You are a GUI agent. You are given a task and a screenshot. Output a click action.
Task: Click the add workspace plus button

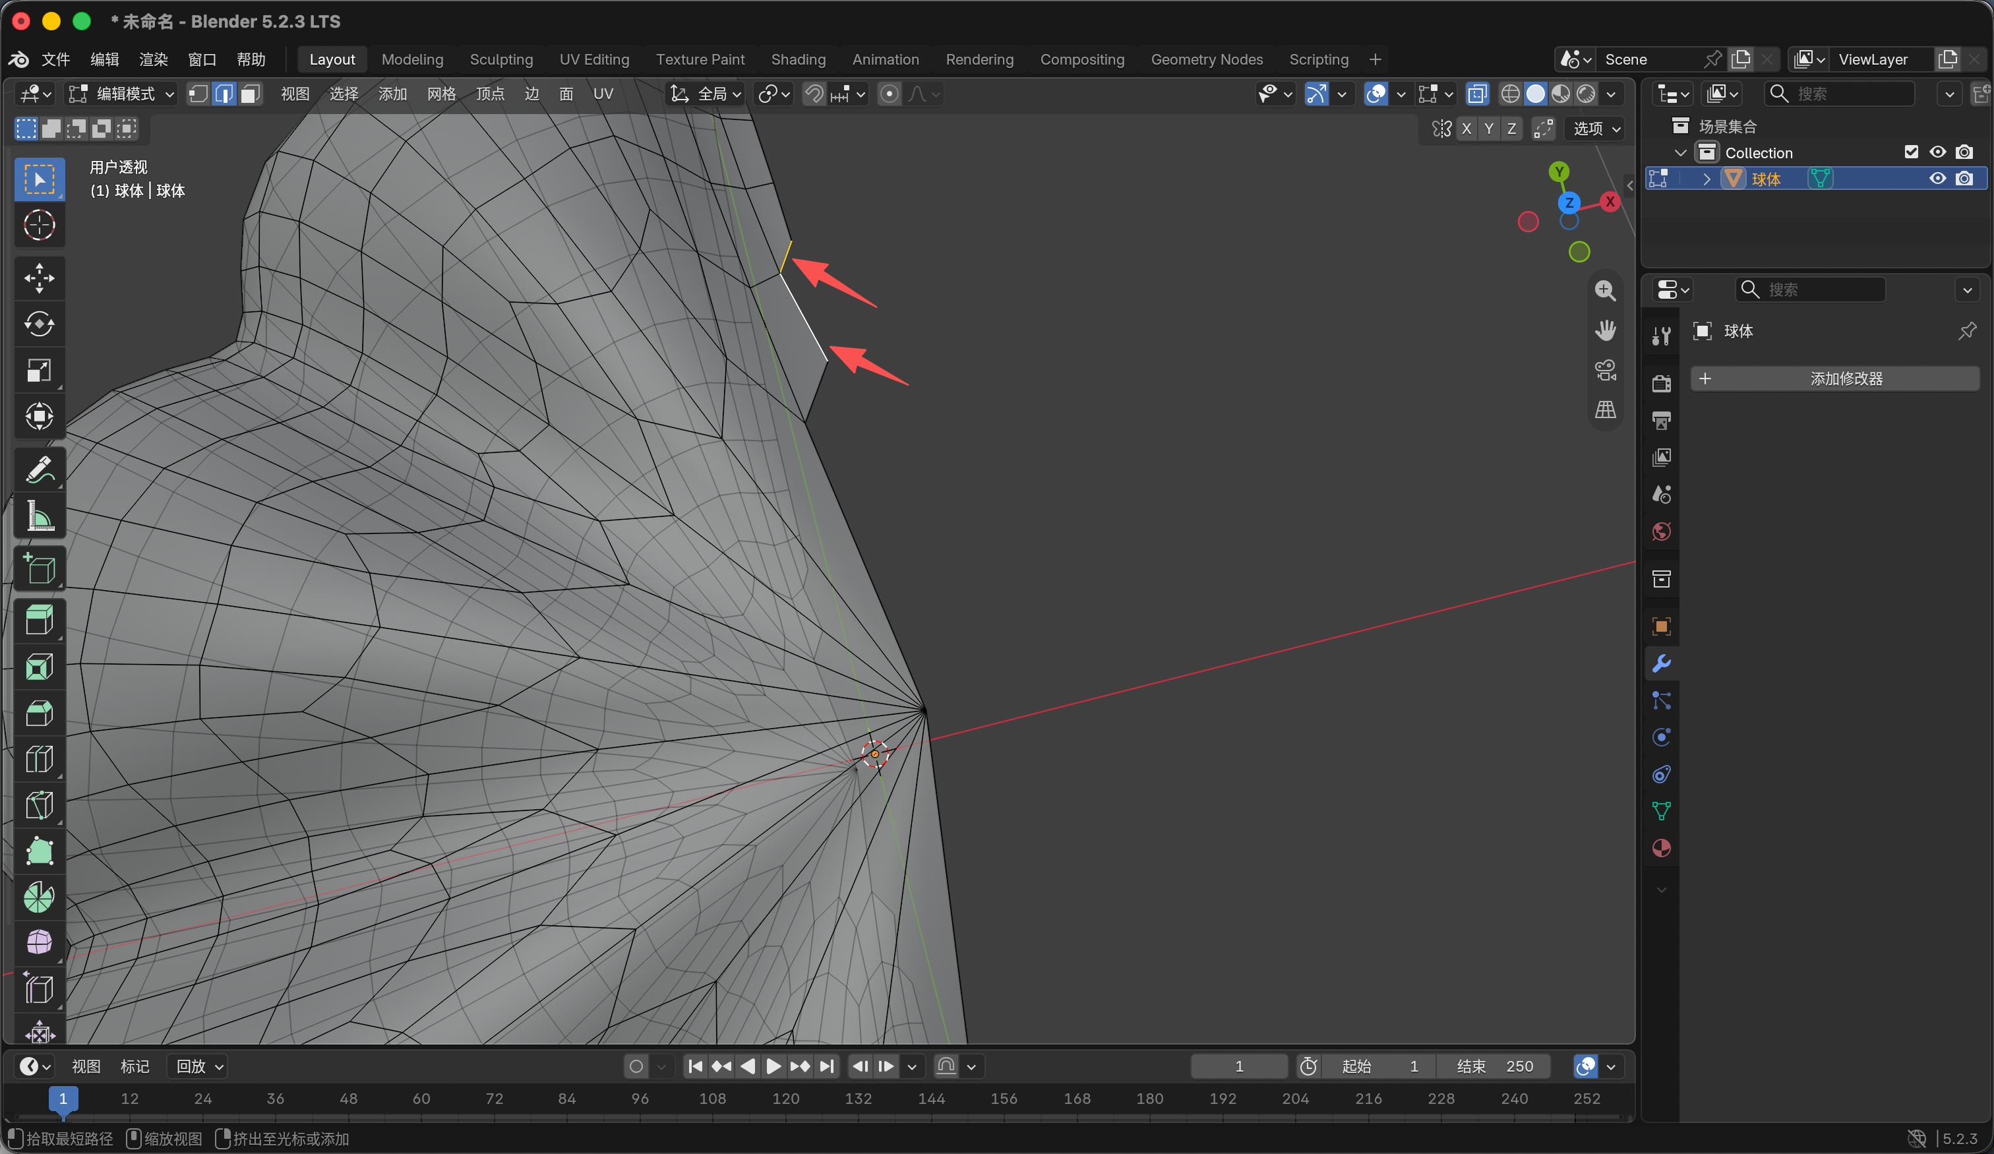pyautogui.click(x=1375, y=59)
